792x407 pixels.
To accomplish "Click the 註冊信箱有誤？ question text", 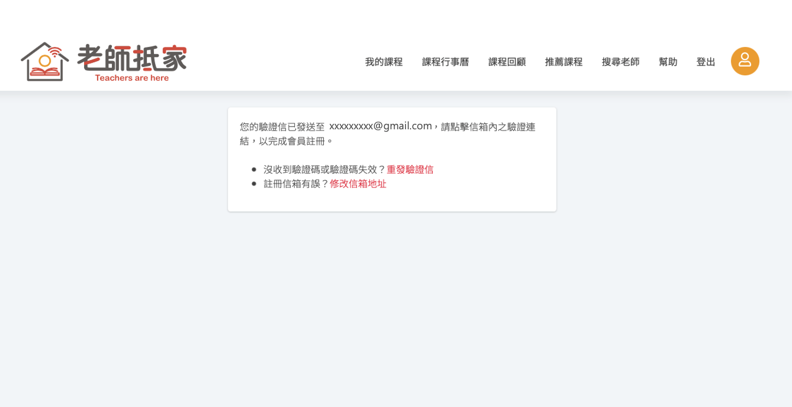I will point(296,183).
